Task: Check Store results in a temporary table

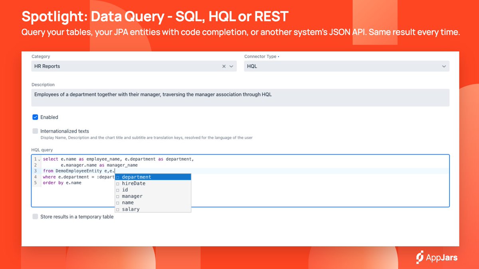Action: (x=35, y=217)
